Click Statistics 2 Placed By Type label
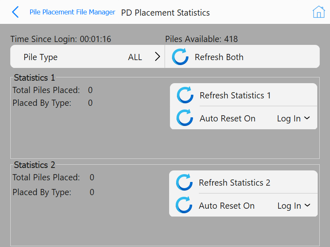Screen dimensions: 330x247 [x=42, y=192]
